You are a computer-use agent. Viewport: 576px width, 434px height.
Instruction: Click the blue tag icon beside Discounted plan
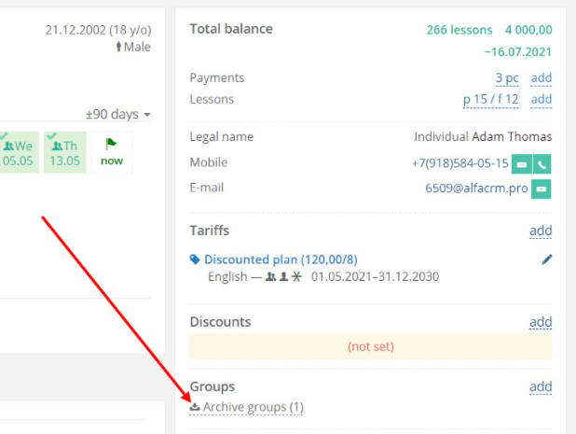point(195,259)
